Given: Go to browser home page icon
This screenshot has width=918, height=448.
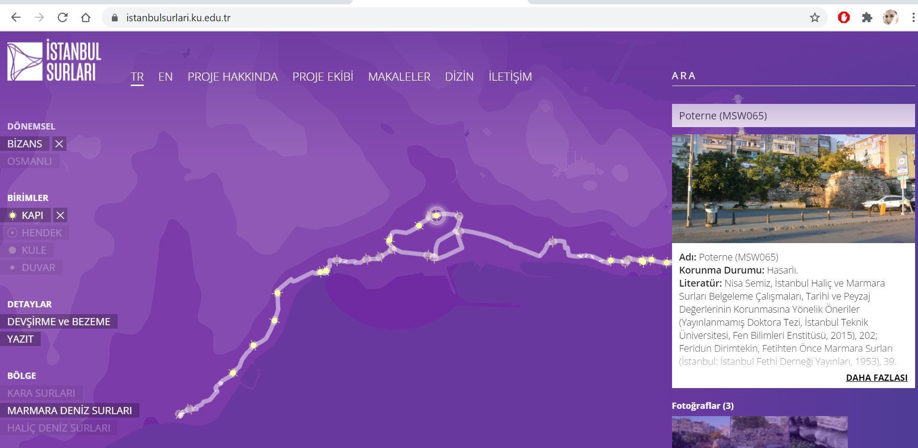Looking at the screenshot, I should coord(86,18).
